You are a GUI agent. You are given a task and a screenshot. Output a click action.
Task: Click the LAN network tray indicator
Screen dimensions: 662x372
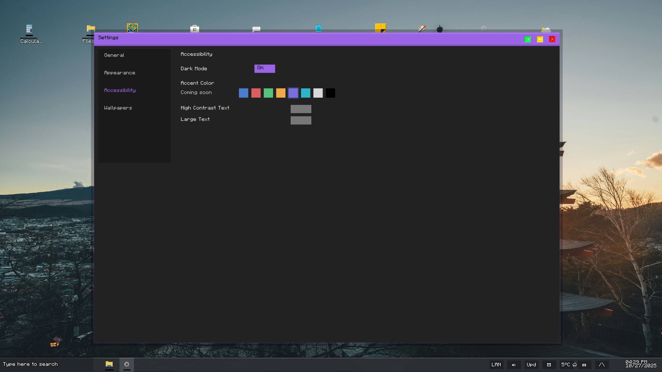click(496, 365)
